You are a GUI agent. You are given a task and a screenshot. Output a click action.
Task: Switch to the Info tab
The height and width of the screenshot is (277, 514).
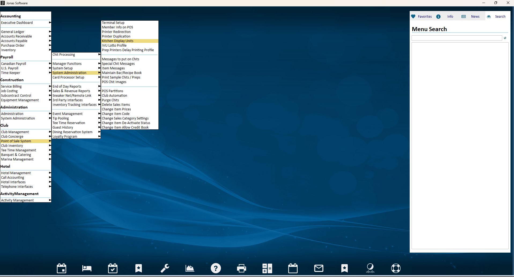point(450,17)
